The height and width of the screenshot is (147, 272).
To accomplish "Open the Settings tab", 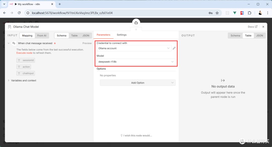I will tap(122, 35).
